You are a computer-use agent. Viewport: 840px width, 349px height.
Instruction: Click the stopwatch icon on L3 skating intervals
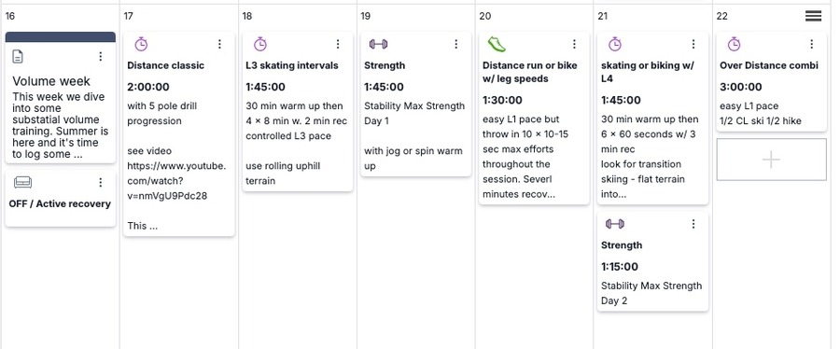tap(259, 44)
